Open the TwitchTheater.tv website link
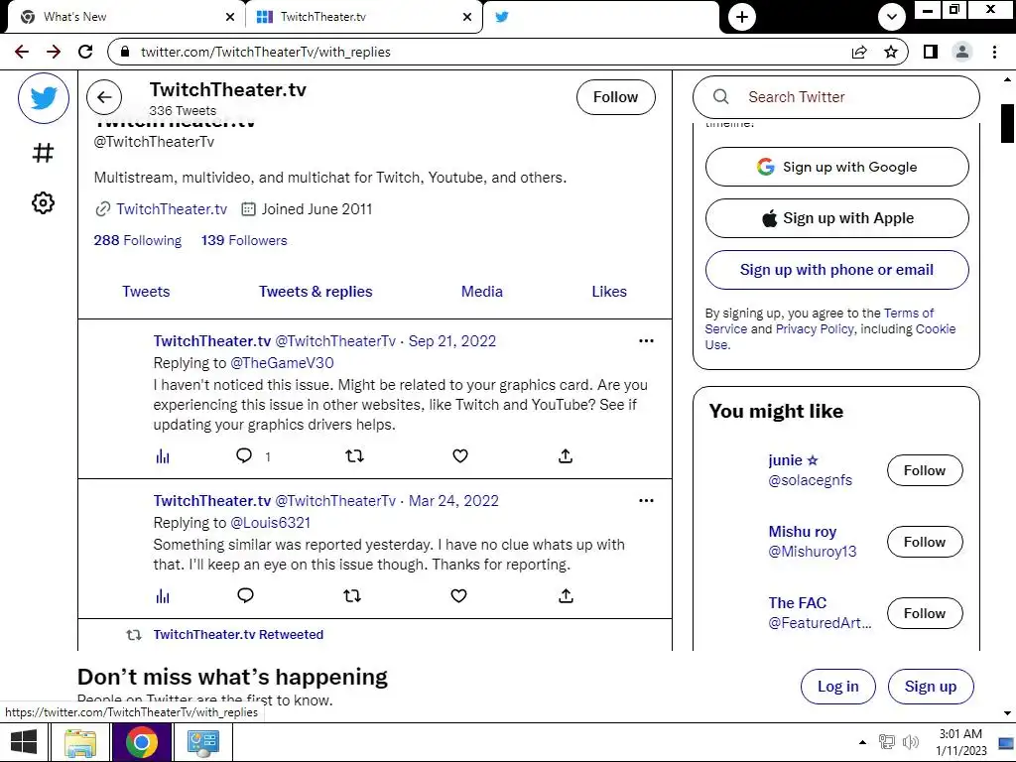Screen dimensions: 1016x762 172,209
